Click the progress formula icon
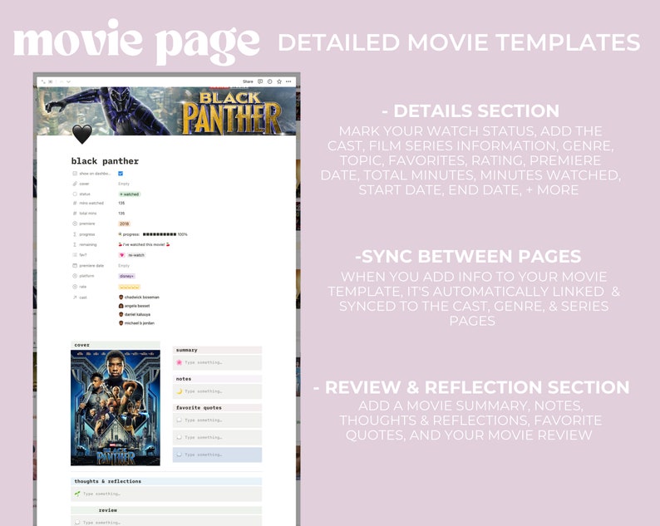660x526 pixels. click(x=75, y=234)
